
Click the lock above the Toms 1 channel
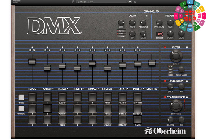(x=77, y=47)
